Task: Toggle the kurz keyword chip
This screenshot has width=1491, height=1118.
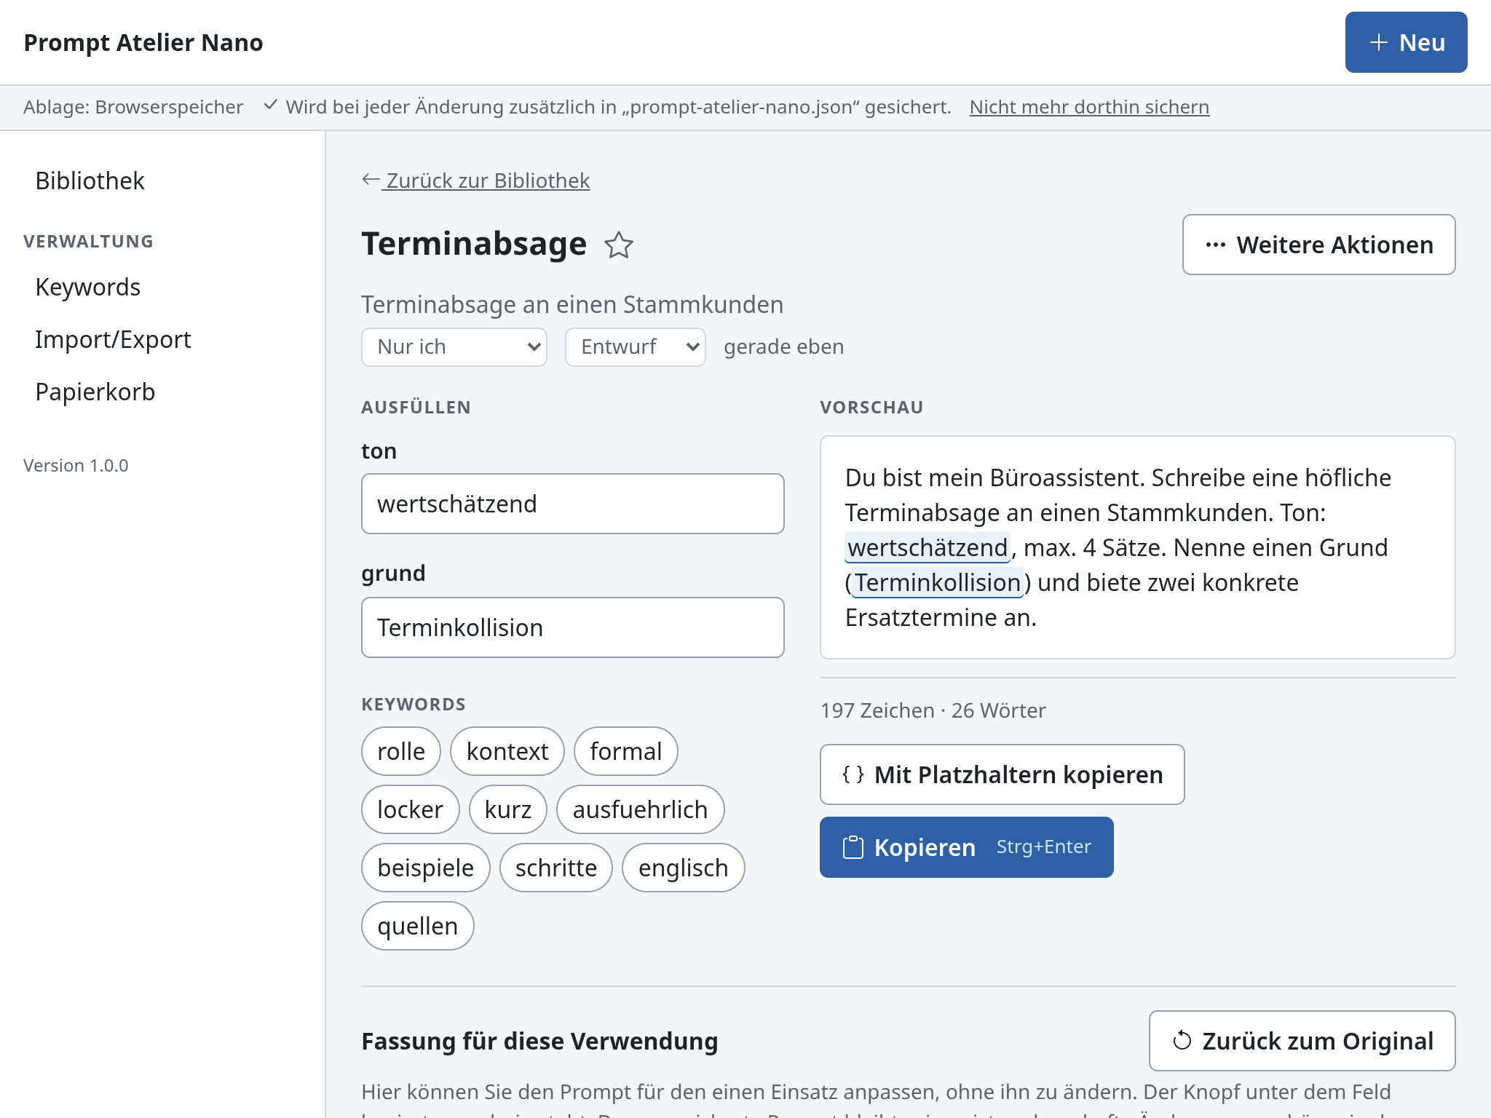Action: pos(508,809)
